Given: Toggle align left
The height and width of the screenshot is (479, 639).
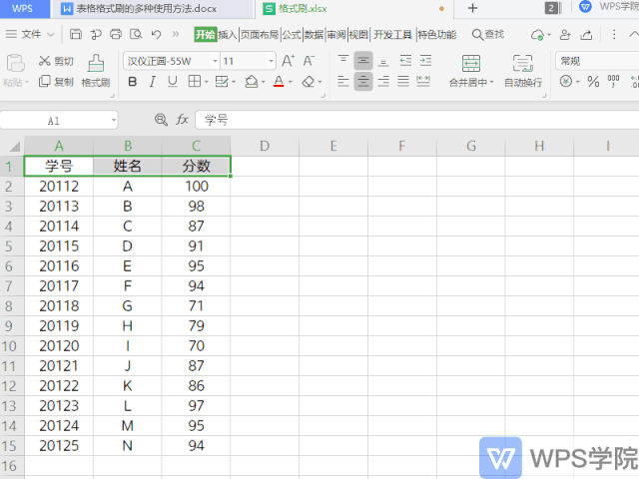Looking at the screenshot, I should (x=343, y=82).
